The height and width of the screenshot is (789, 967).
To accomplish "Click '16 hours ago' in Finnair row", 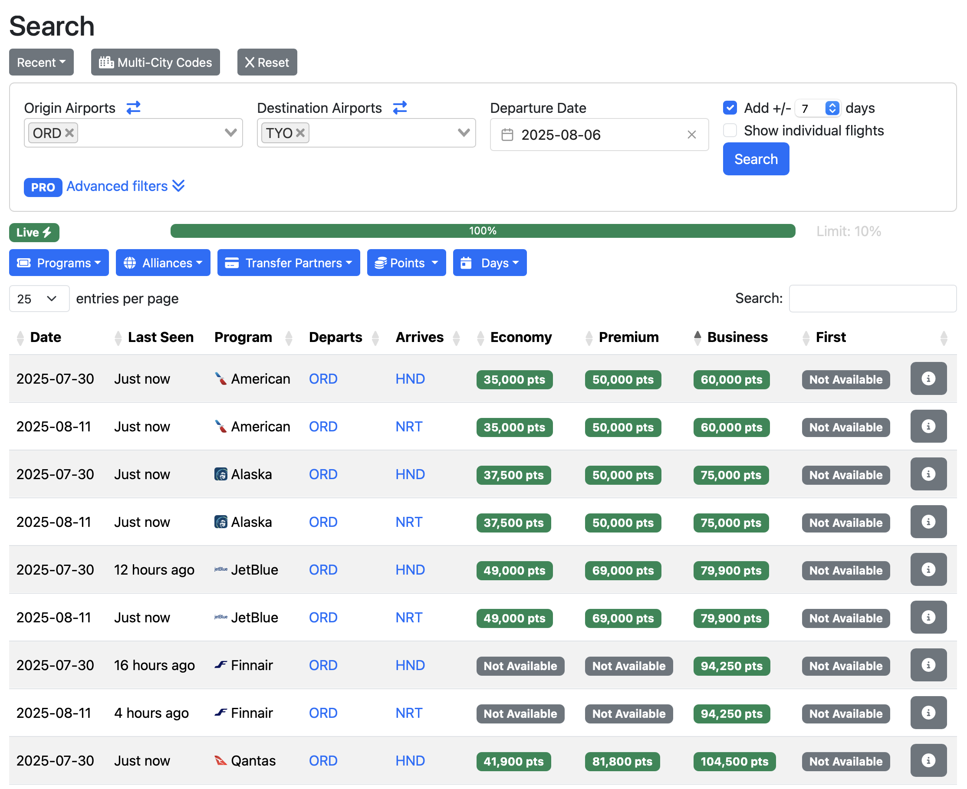I will click(x=154, y=665).
